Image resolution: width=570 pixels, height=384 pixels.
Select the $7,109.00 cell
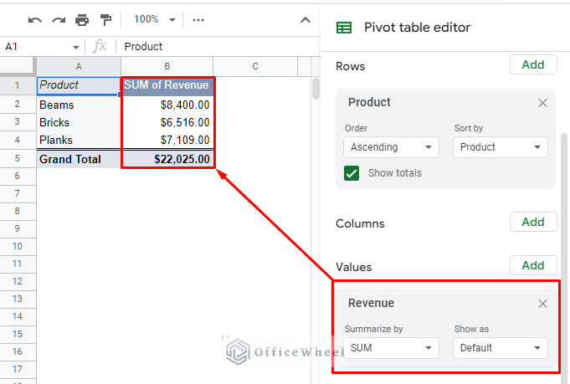tap(167, 140)
